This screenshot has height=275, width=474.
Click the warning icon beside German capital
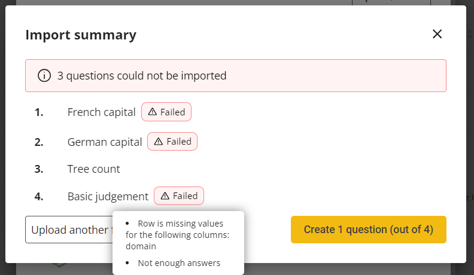click(159, 142)
